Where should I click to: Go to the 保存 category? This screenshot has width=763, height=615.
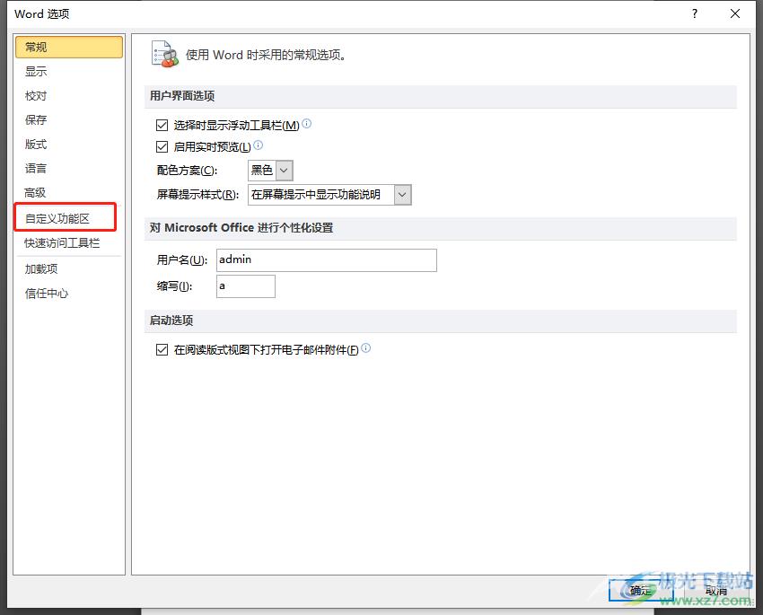(68, 120)
